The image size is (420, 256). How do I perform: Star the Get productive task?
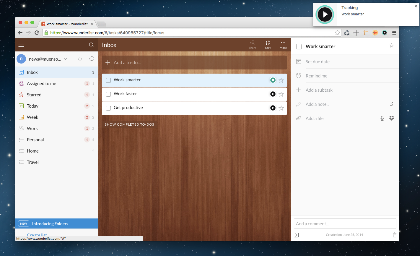[x=281, y=108]
